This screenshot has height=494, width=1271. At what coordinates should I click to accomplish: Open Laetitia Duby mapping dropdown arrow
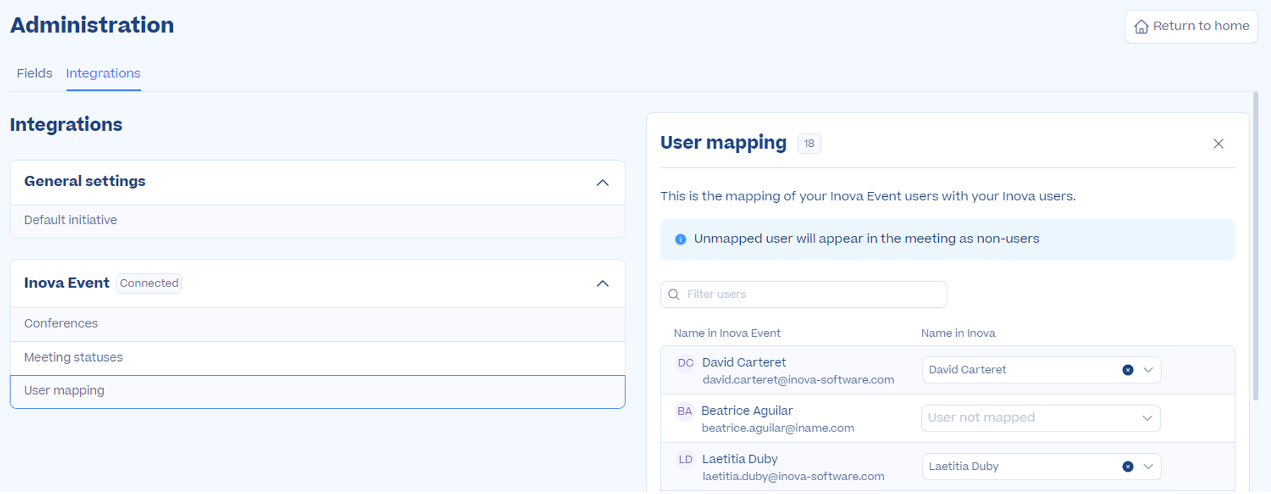1148,467
